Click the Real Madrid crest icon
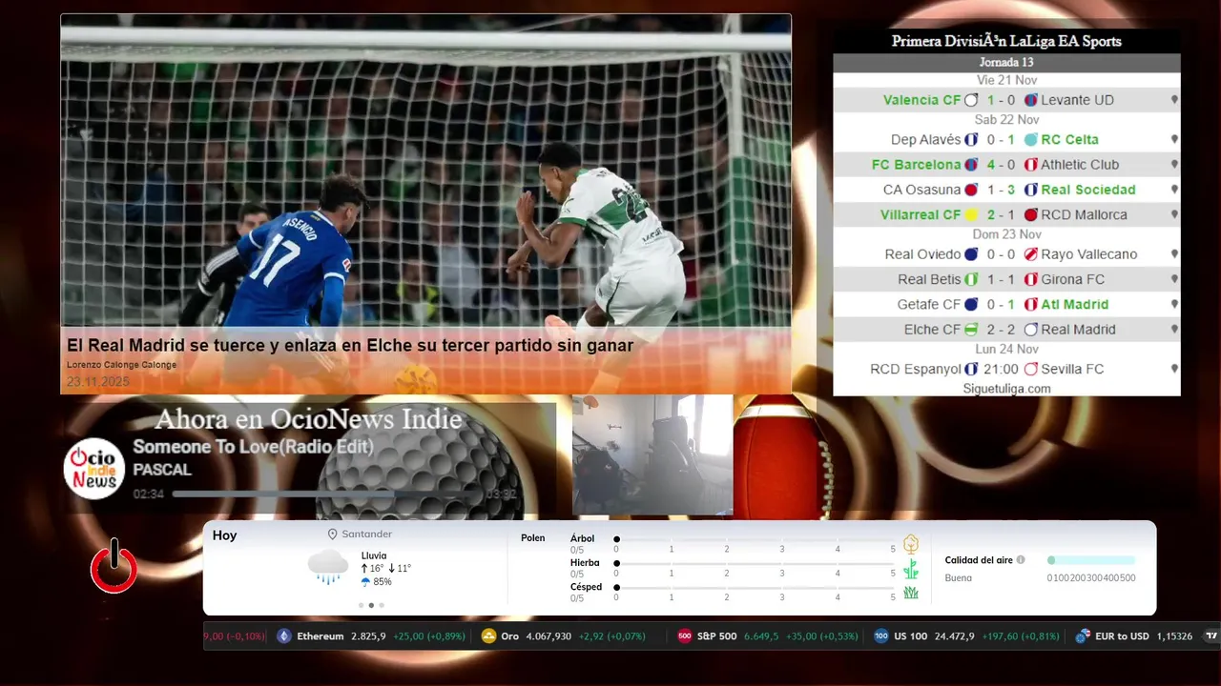Screen dimensions: 1221x686 pos(1030,330)
